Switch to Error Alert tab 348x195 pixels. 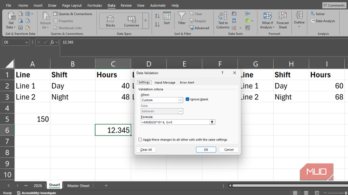point(187,82)
